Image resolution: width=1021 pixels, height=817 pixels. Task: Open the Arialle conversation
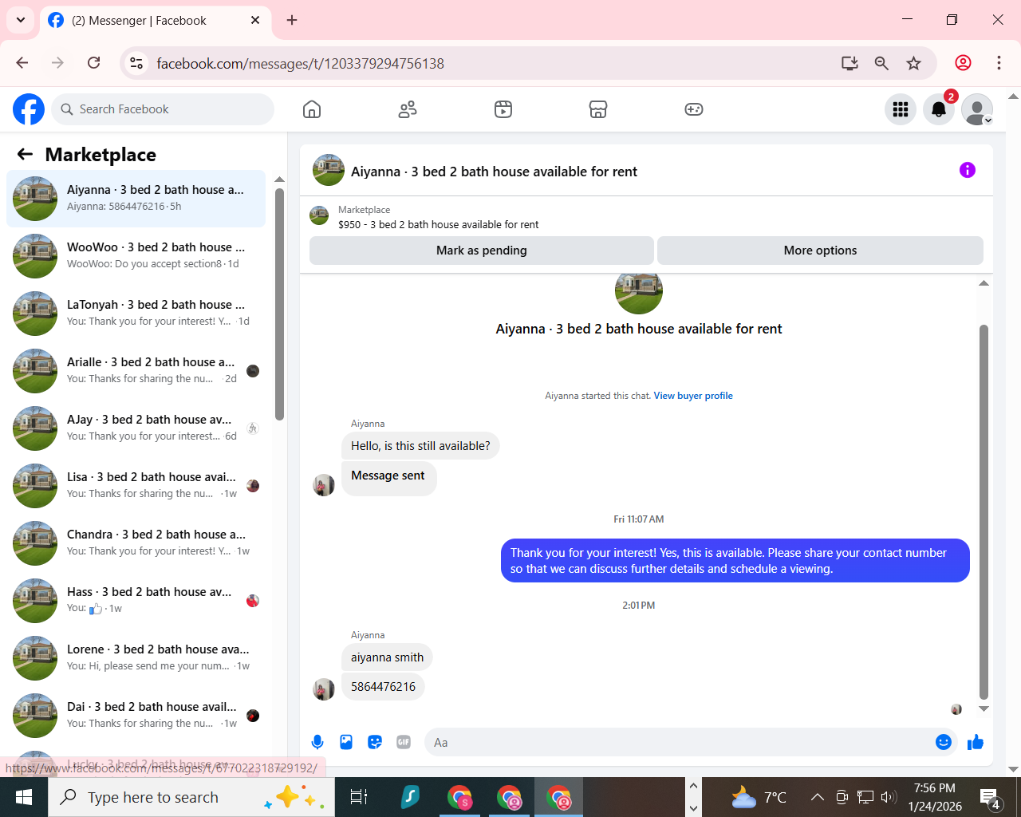(136, 370)
